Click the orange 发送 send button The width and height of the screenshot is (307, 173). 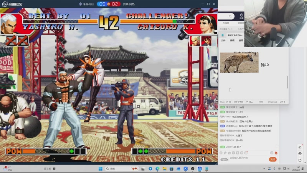tap(272, 159)
